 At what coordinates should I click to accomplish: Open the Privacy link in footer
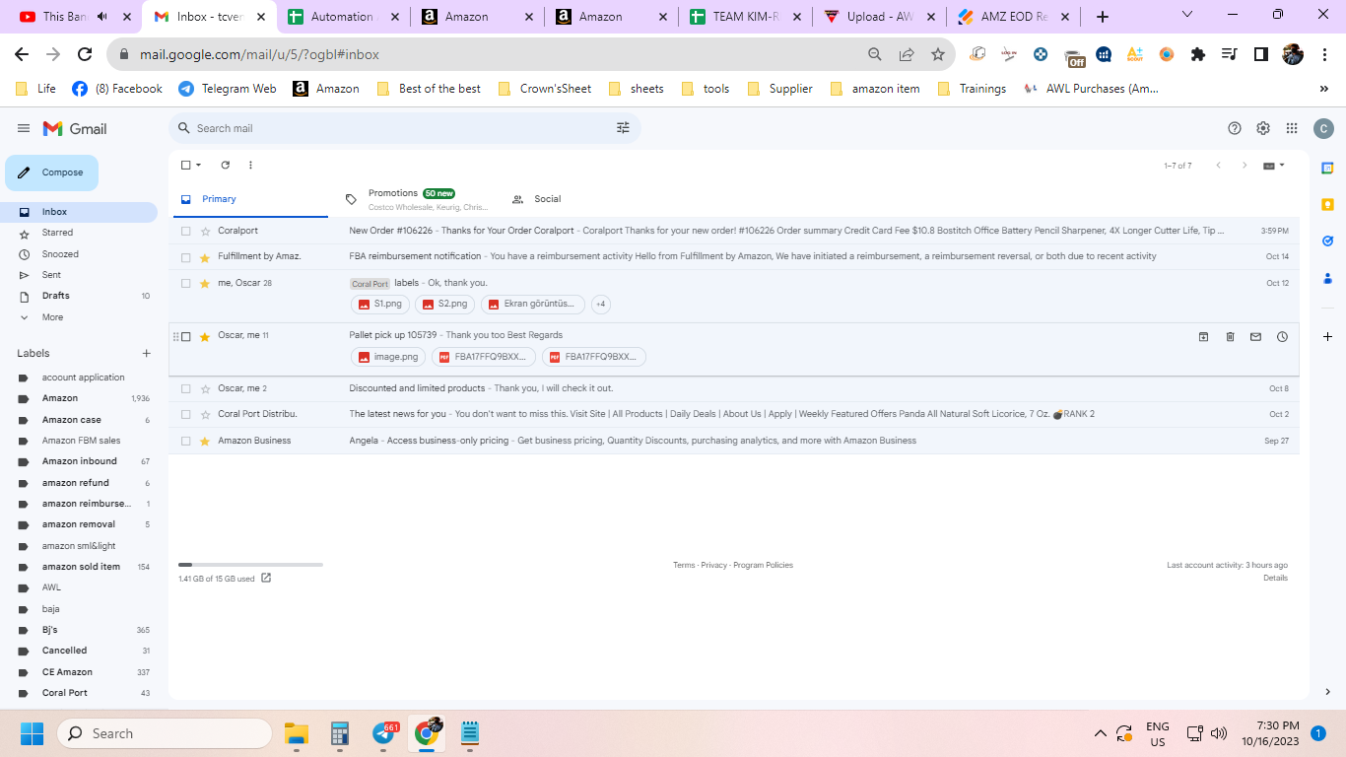(714, 565)
